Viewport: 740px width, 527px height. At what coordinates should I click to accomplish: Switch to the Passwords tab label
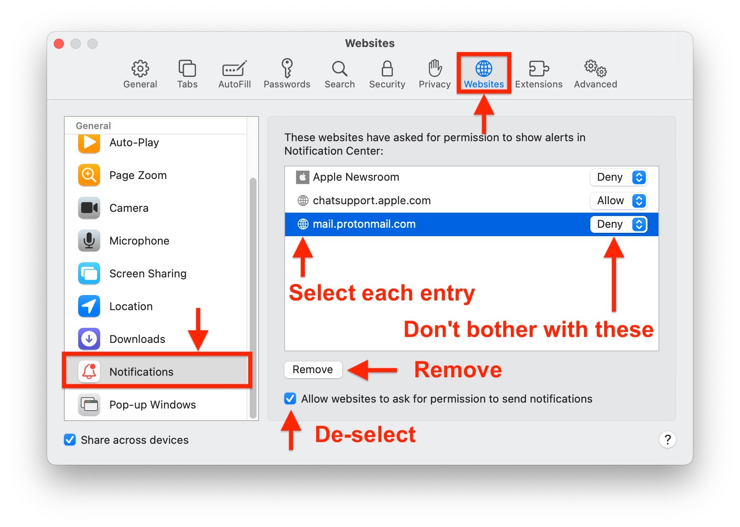click(287, 84)
